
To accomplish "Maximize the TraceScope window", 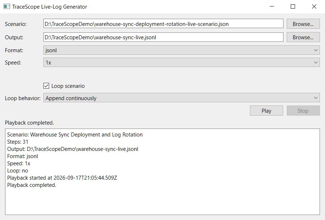I will click(x=293, y=6).
